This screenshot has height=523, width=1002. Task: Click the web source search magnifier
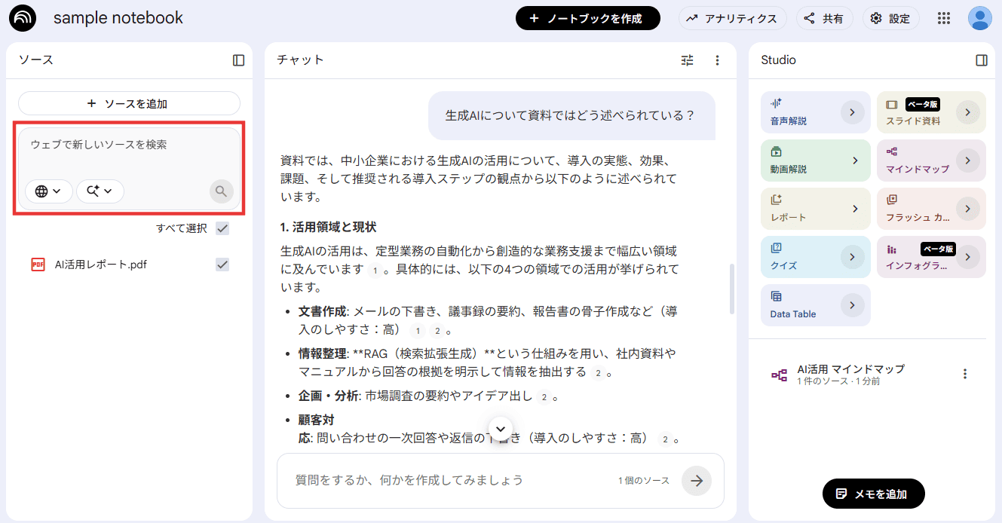tap(221, 191)
